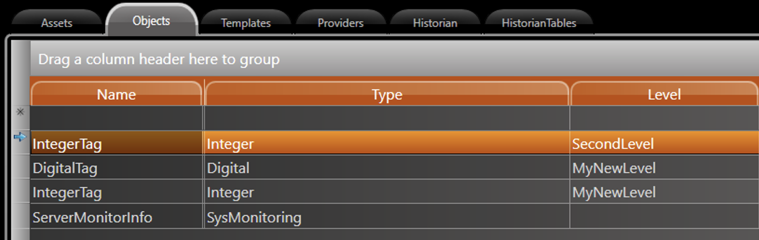Click the Objects tab
Screen dimensions: 759x240
click(x=151, y=21)
